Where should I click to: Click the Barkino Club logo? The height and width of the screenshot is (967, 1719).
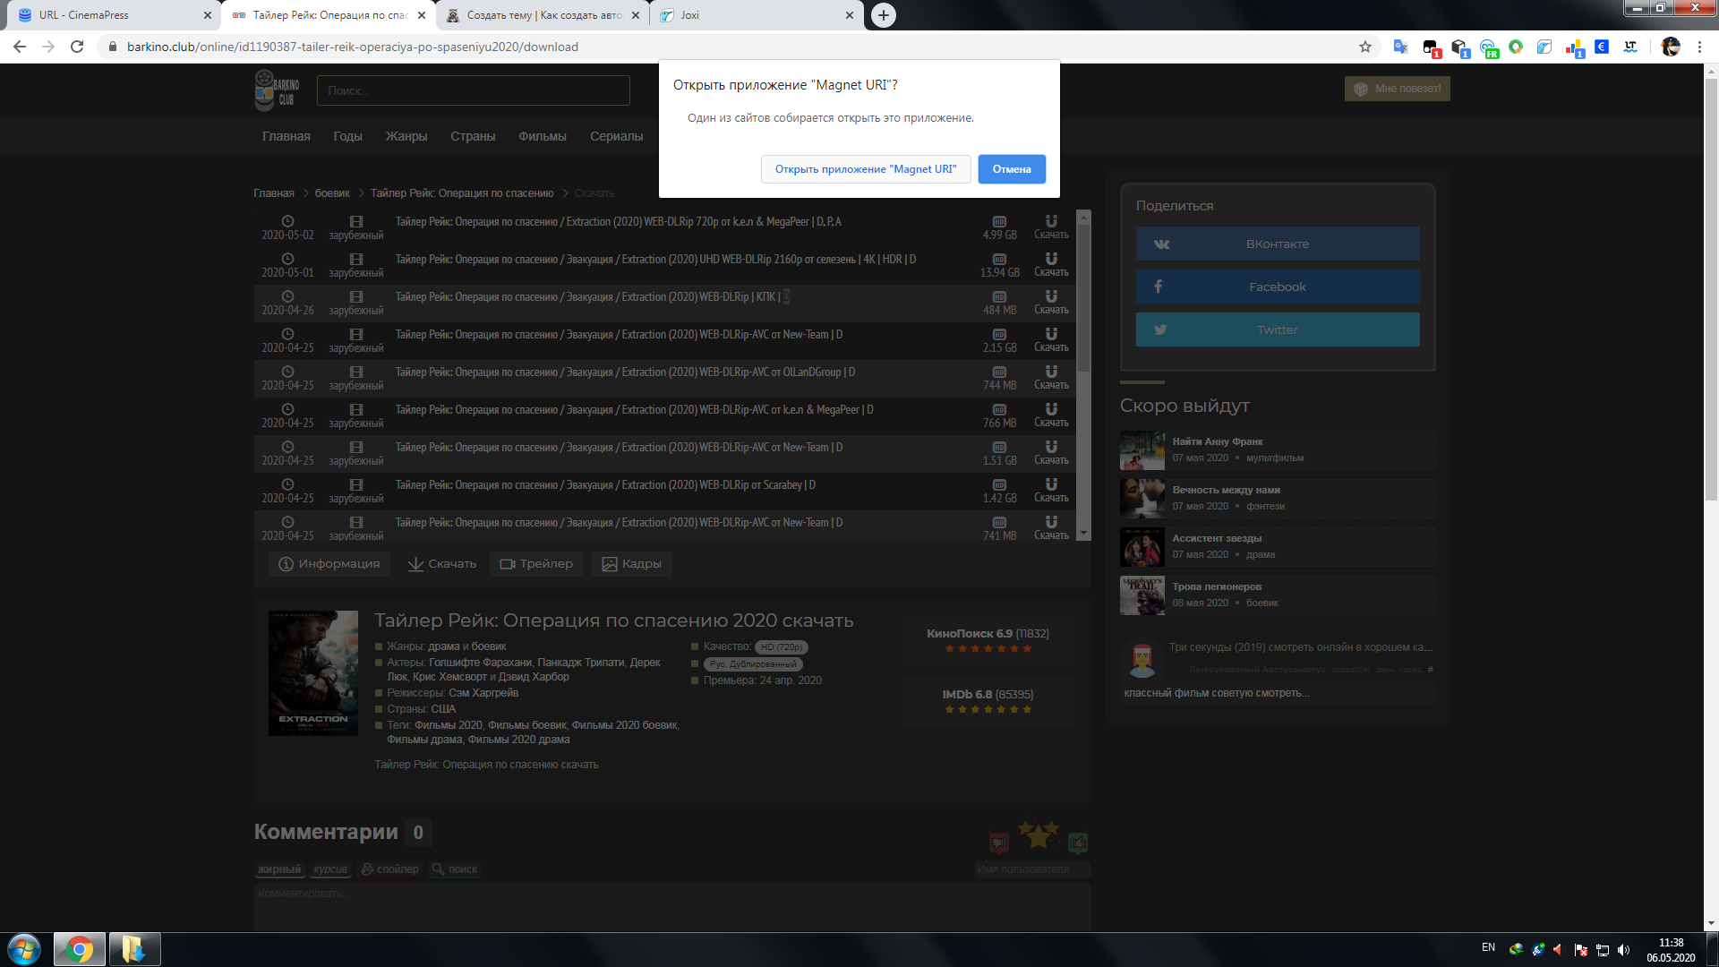[x=278, y=90]
